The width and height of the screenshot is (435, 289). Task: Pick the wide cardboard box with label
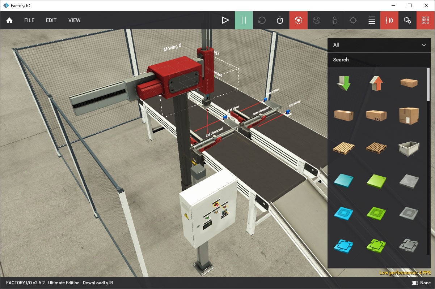coord(376,115)
